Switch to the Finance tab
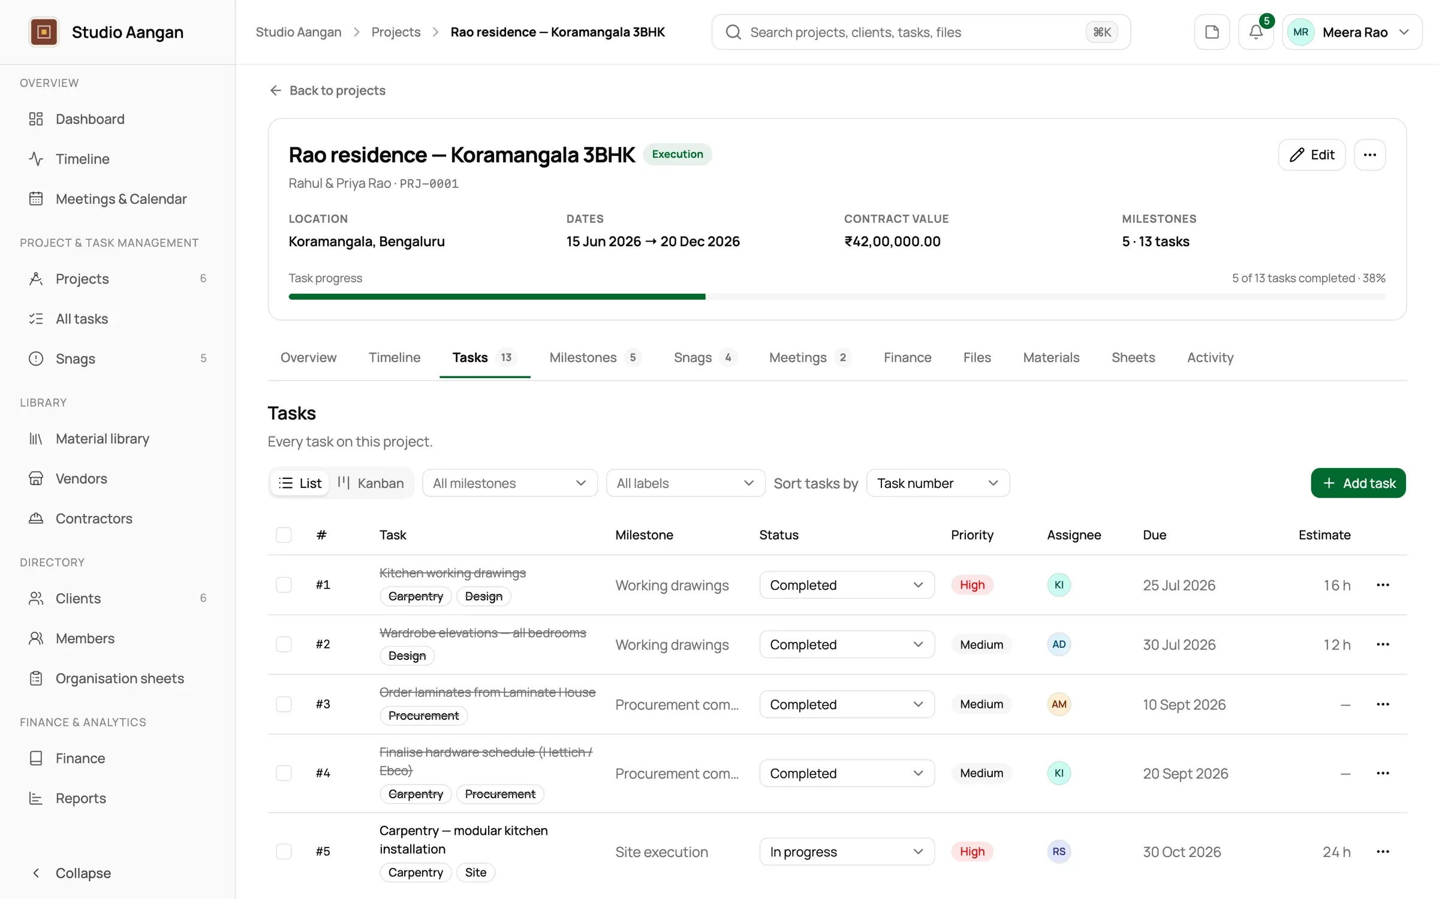 [x=907, y=358]
